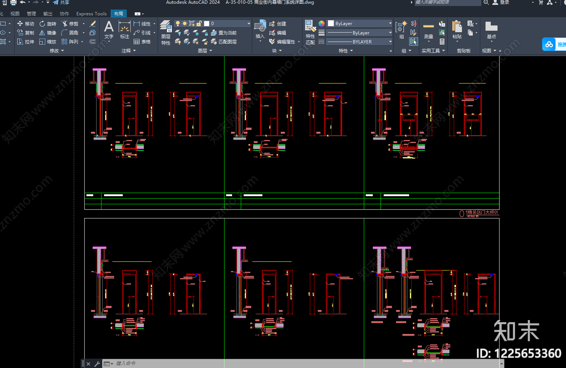Open the 管理 ribbon tab
The width and height of the screenshot is (566, 368).
(x=31, y=14)
